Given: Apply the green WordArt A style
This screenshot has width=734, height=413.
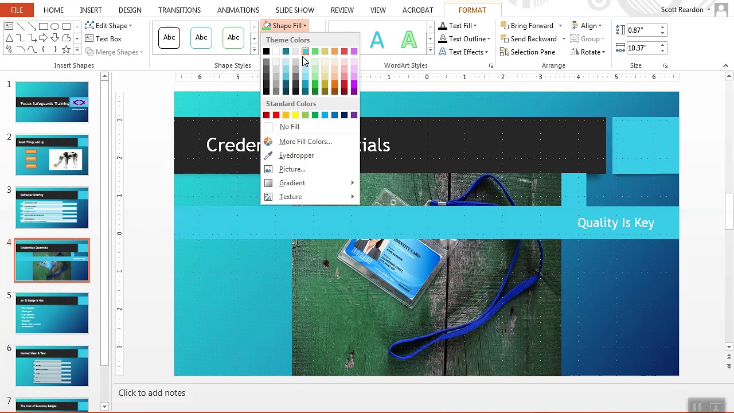Looking at the screenshot, I should point(409,40).
